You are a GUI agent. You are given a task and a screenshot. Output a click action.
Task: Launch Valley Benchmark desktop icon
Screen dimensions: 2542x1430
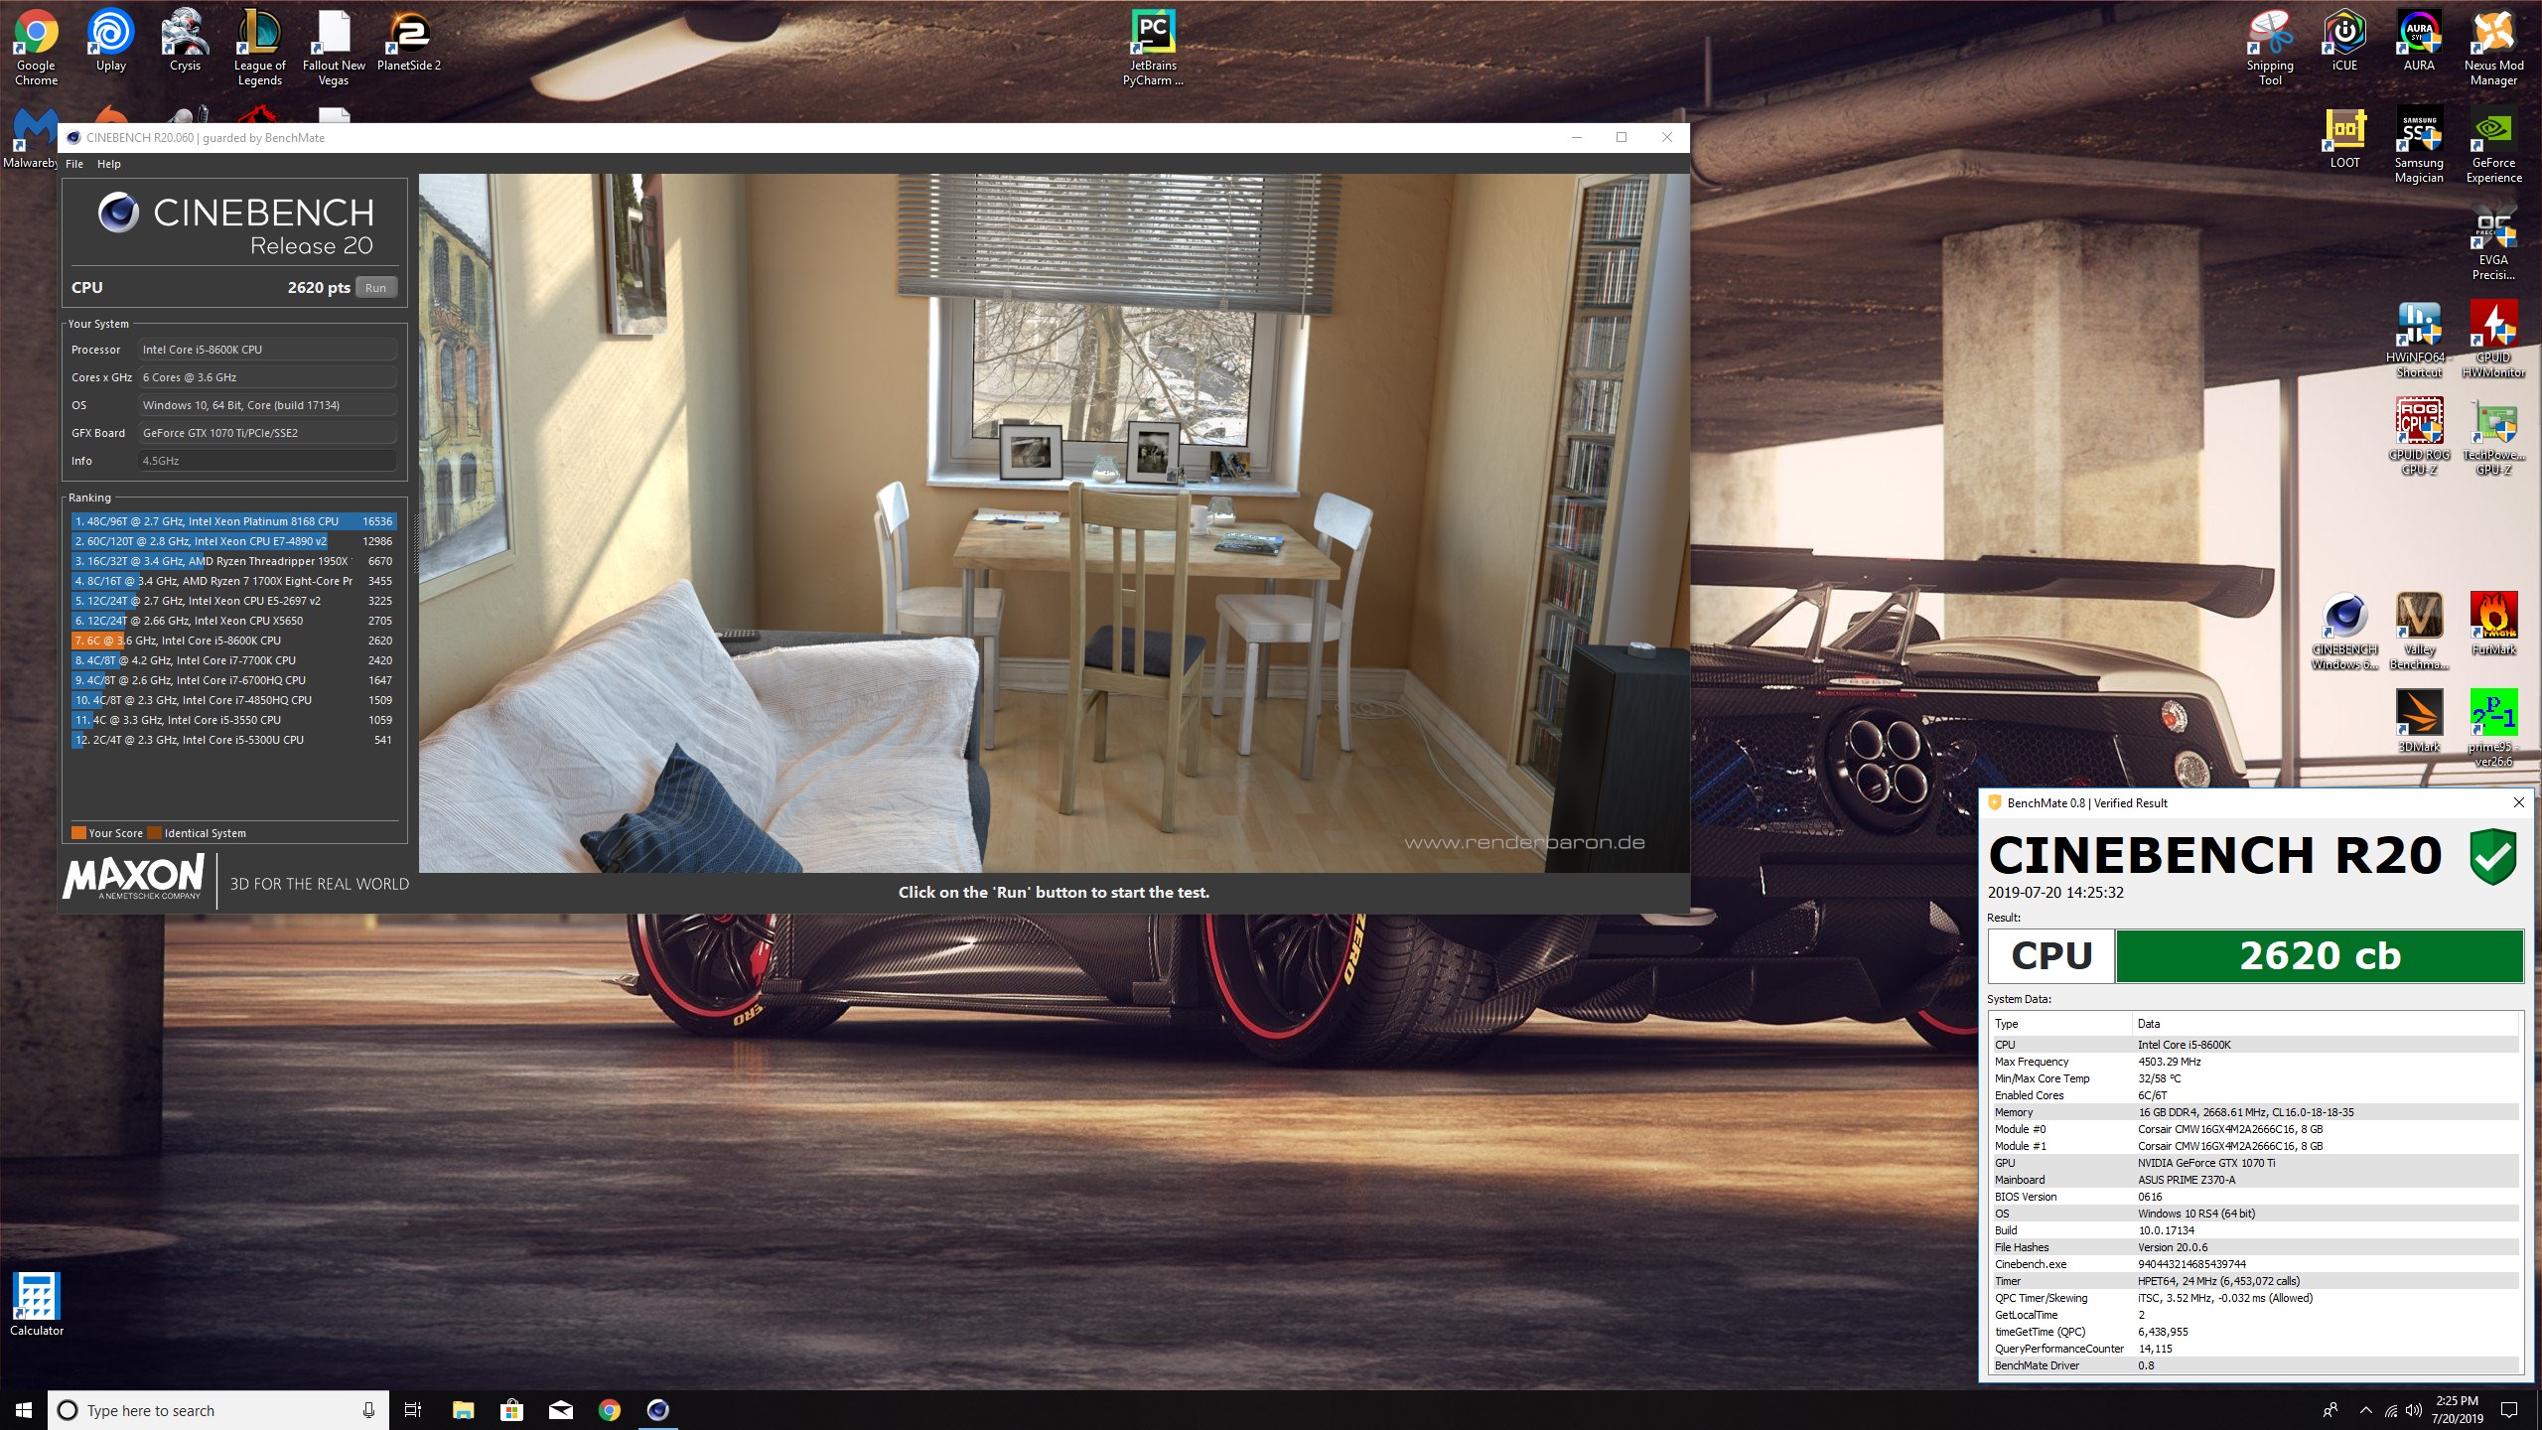pyautogui.click(x=2419, y=632)
